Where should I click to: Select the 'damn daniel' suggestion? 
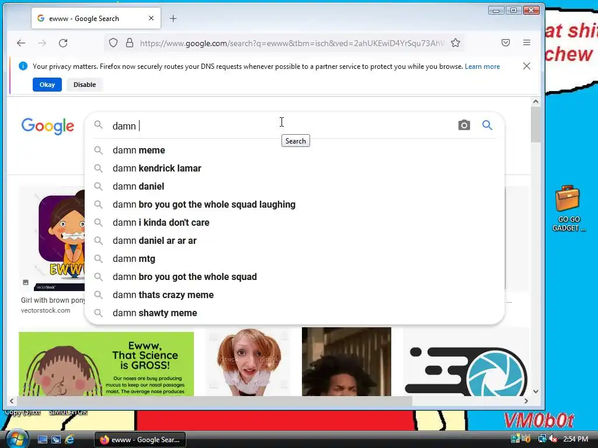(x=295, y=186)
